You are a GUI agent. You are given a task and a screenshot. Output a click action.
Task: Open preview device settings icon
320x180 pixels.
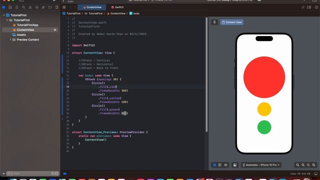coord(235,165)
